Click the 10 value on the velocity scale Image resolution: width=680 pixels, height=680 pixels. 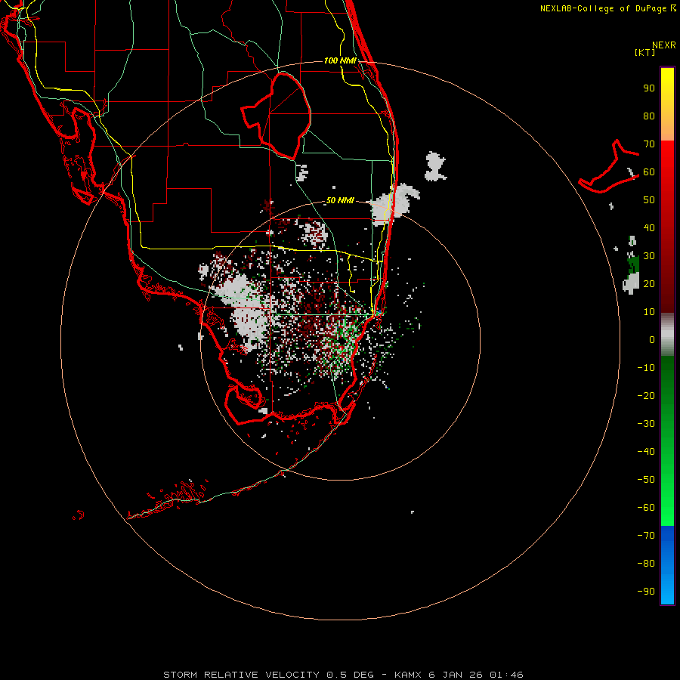[649, 312]
